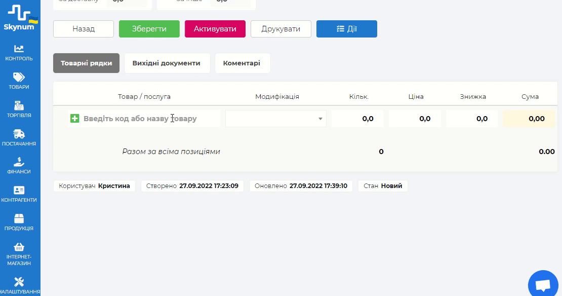Open Контрагенти section in sidebar
The image size is (562, 296).
tap(19, 194)
